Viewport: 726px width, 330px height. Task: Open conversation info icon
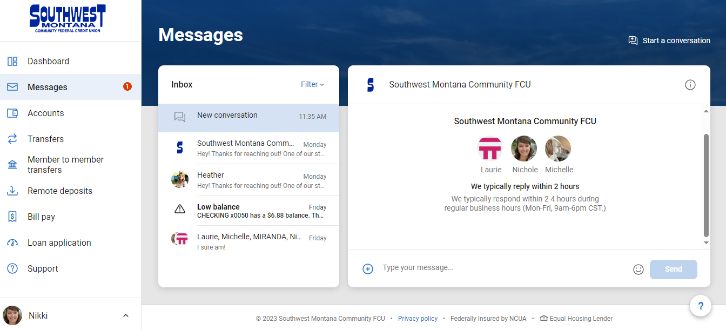[690, 85]
